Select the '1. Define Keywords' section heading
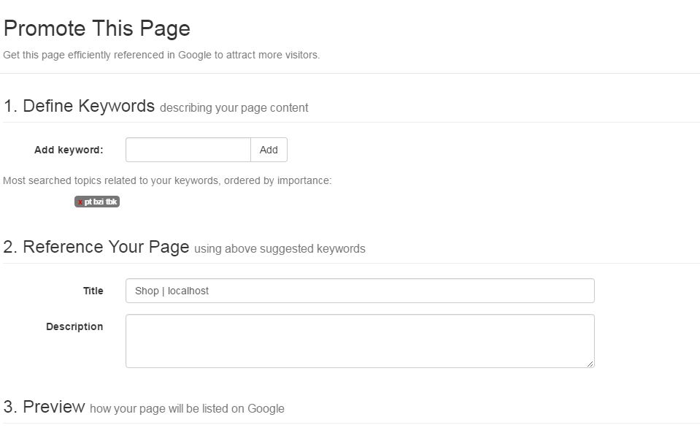 coord(79,106)
